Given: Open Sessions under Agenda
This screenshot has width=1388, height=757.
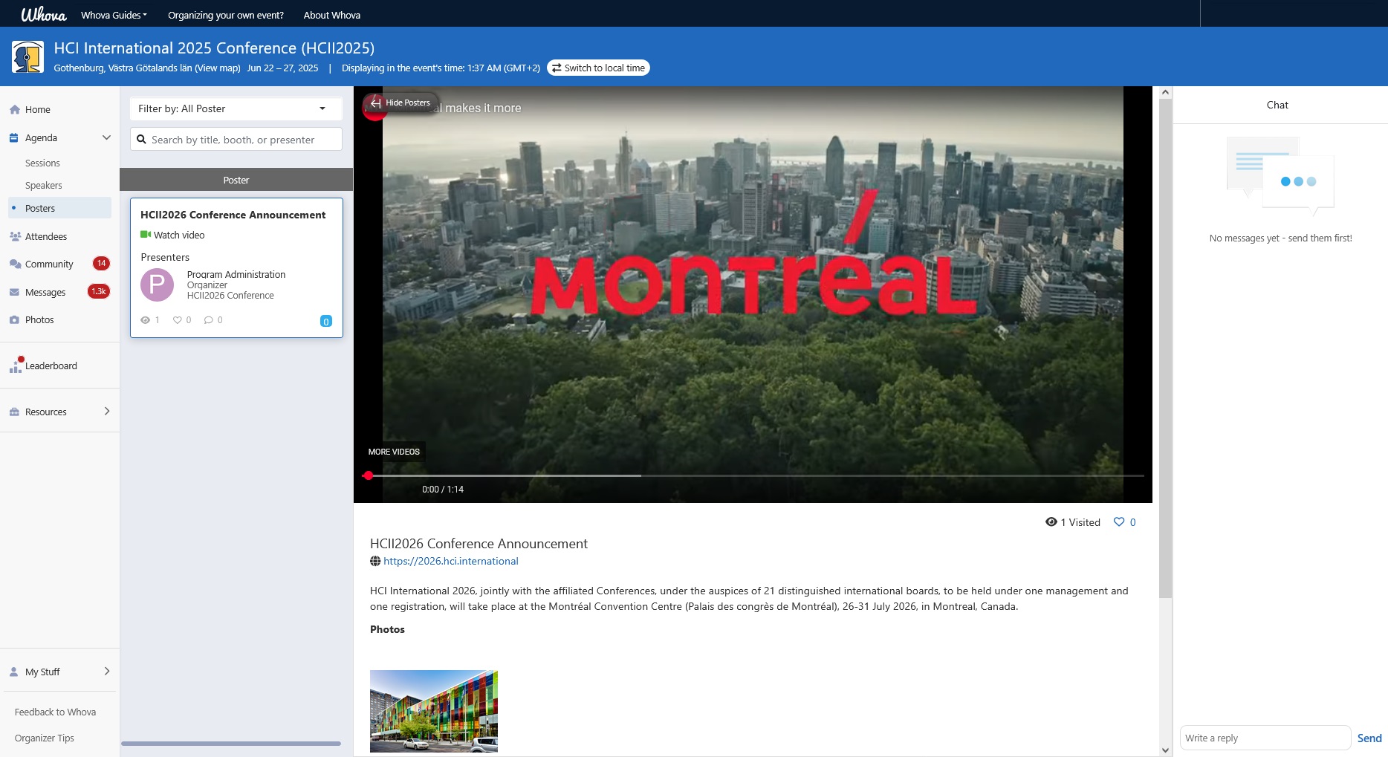Looking at the screenshot, I should 42,163.
